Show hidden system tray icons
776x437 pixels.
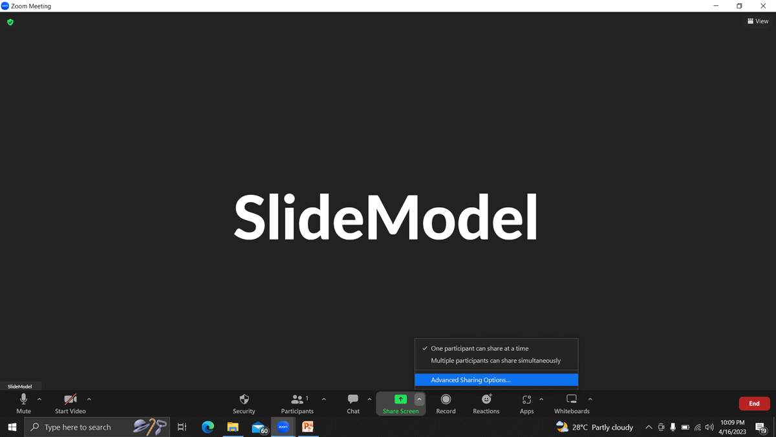pos(649,427)
